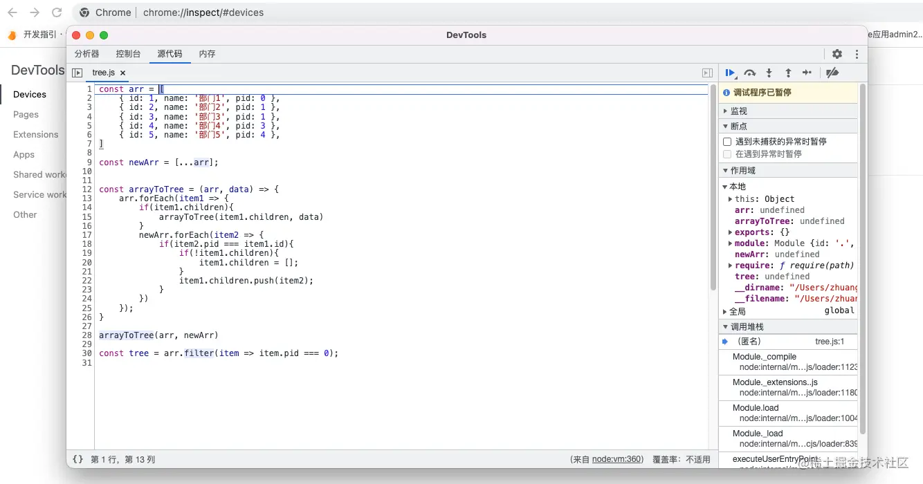Open the DevTools three-dot menu

tap(857, 54)
